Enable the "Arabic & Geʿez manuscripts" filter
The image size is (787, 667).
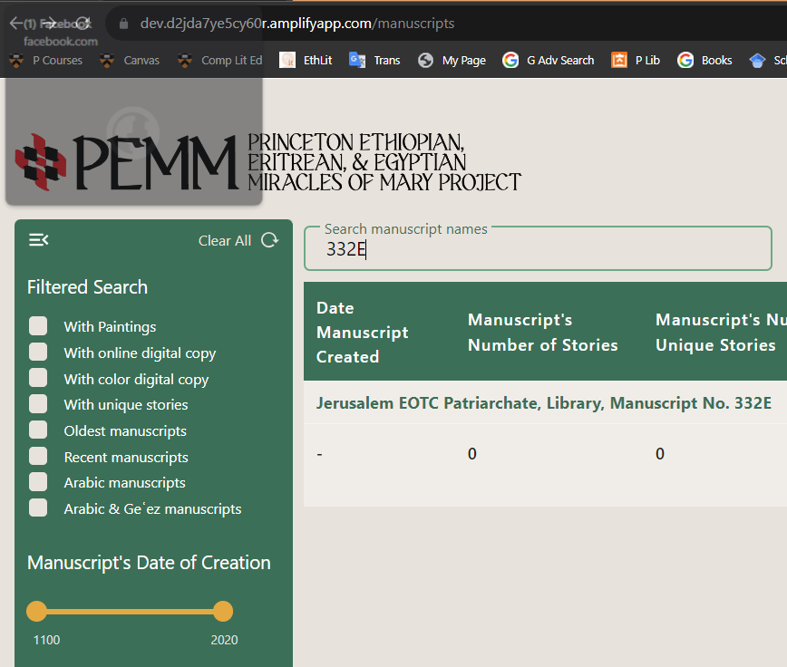(x=38, y=509)
